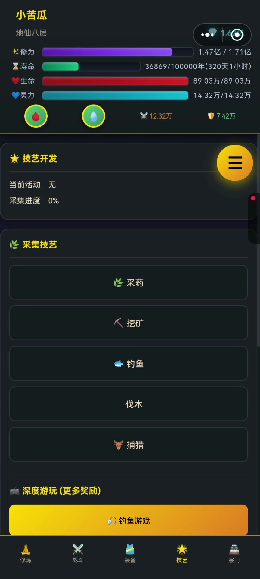Begin the 捕猎 hunting skill
Viewport: 260px width, 579px height.
tap(128, 445)
